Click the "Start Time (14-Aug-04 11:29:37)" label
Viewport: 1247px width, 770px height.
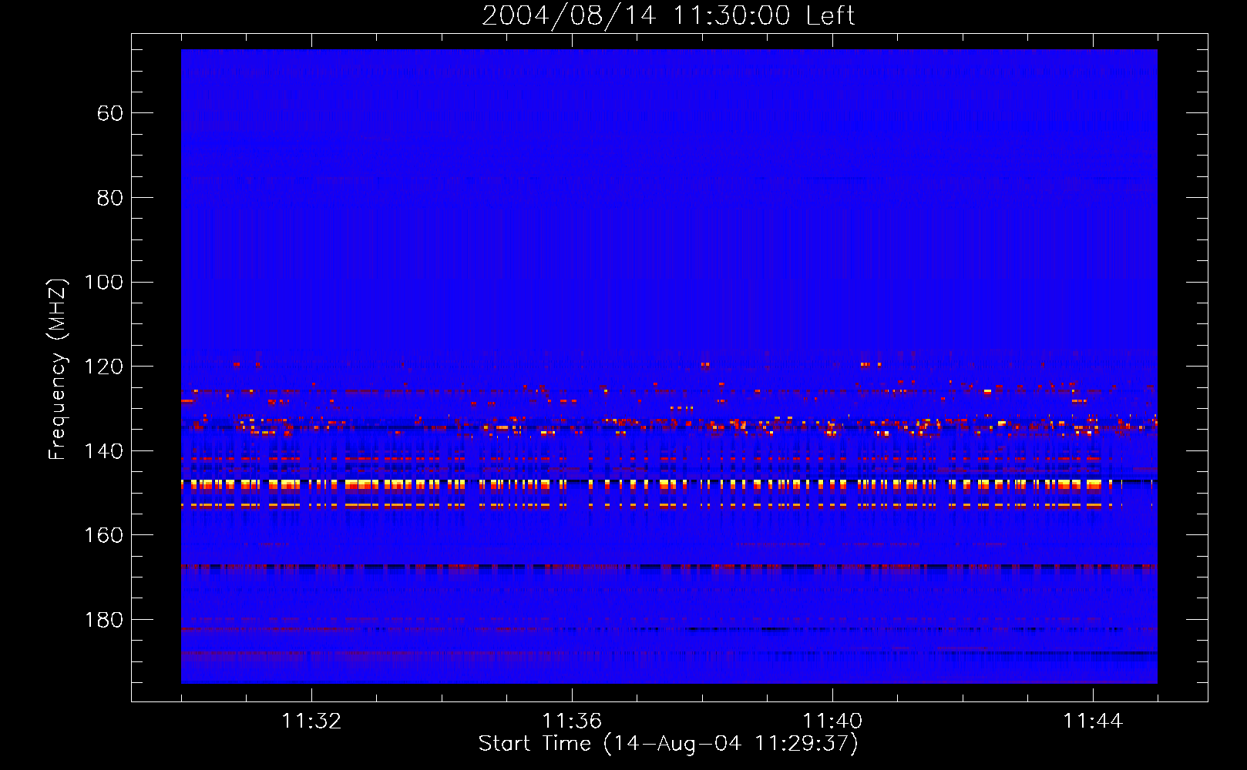(668, 744)
